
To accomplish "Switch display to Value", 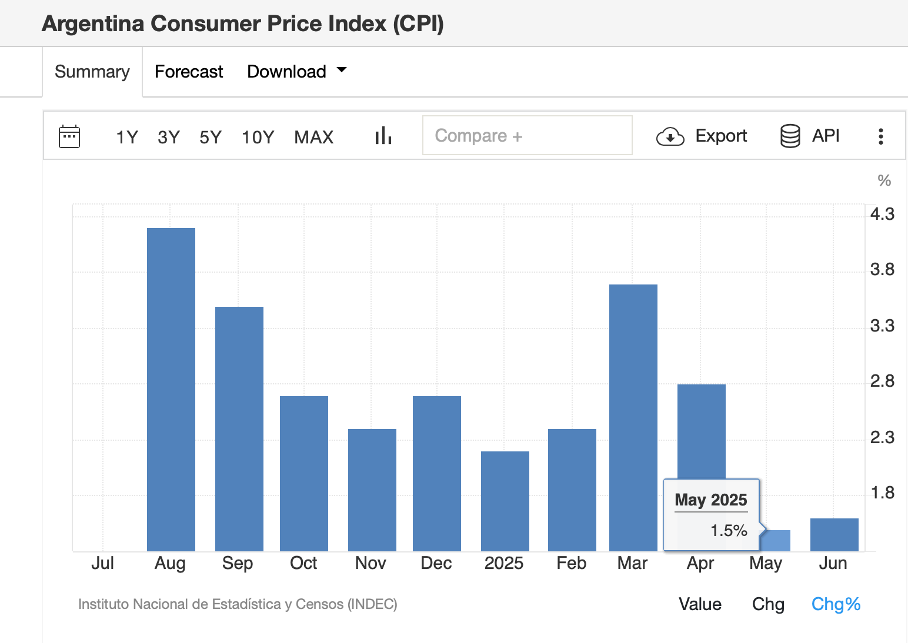I will pyautogui.click(x=700, y=604).
